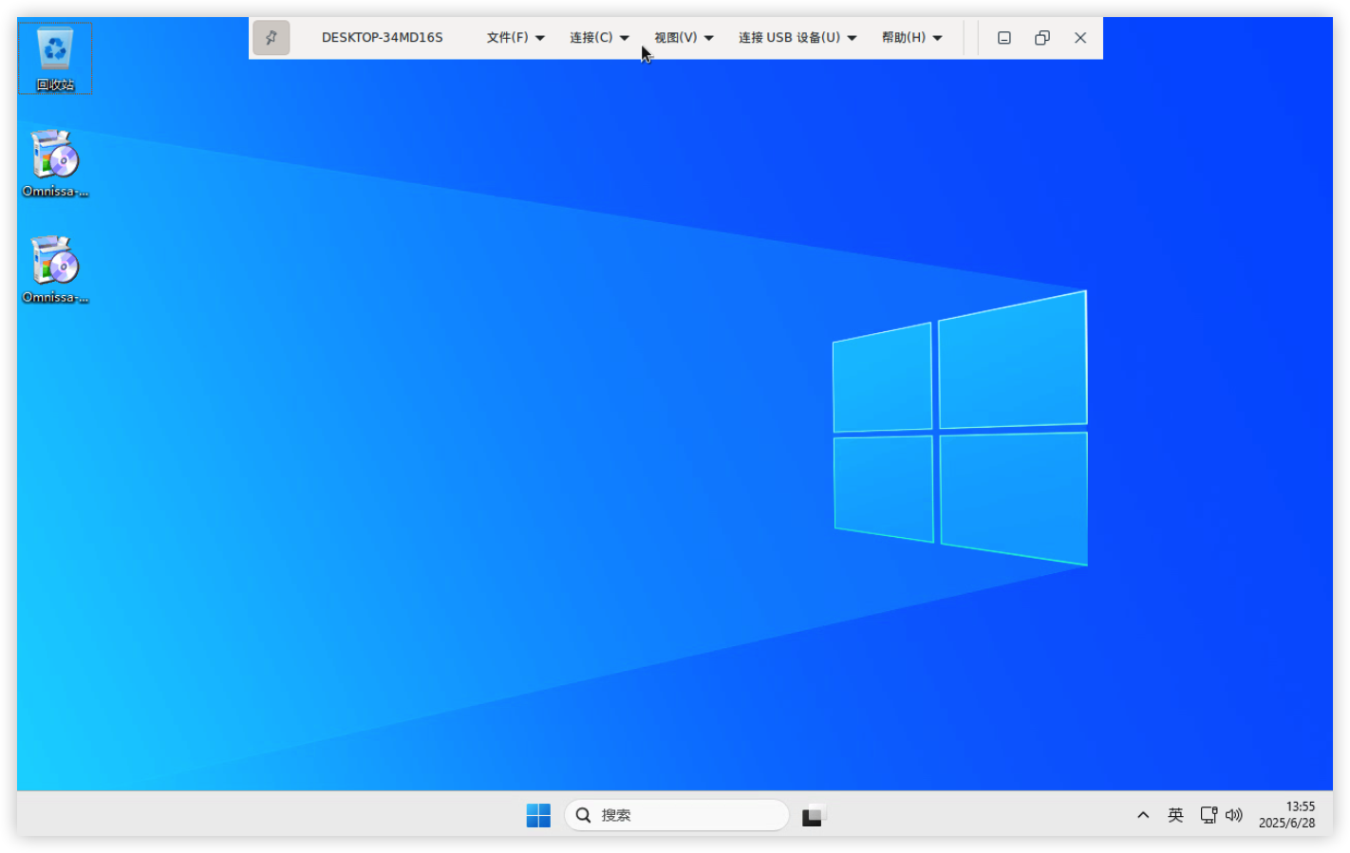Open the clock showing 13:55 2025/6/28
Viewport: 1350px width, 853px height.
click(x=1287, y=815)
